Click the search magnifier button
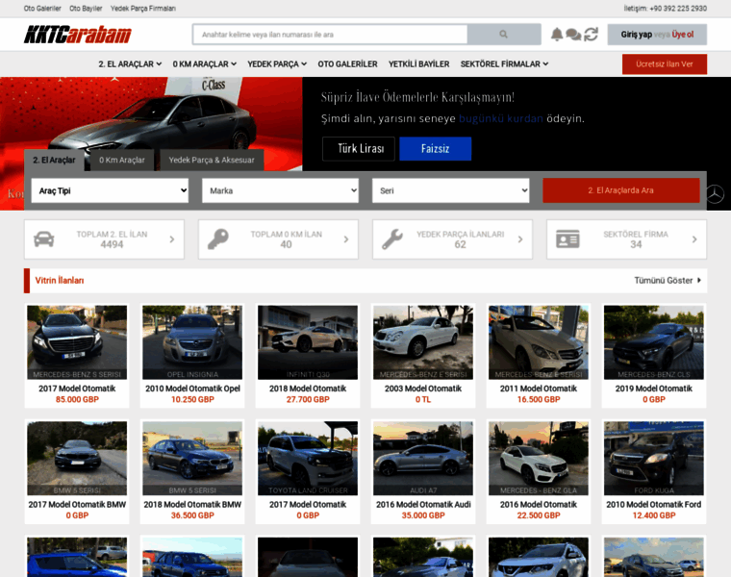Viewport: 731px width, 577px height. [x=503, y=35]
